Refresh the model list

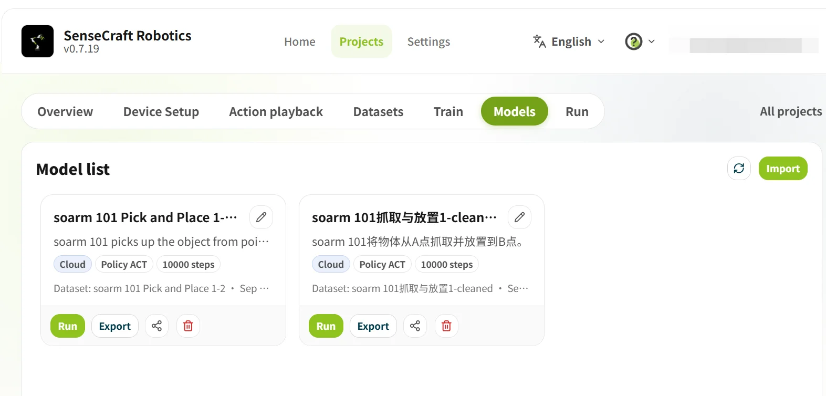pyautogui.click(x=739, y=168)
